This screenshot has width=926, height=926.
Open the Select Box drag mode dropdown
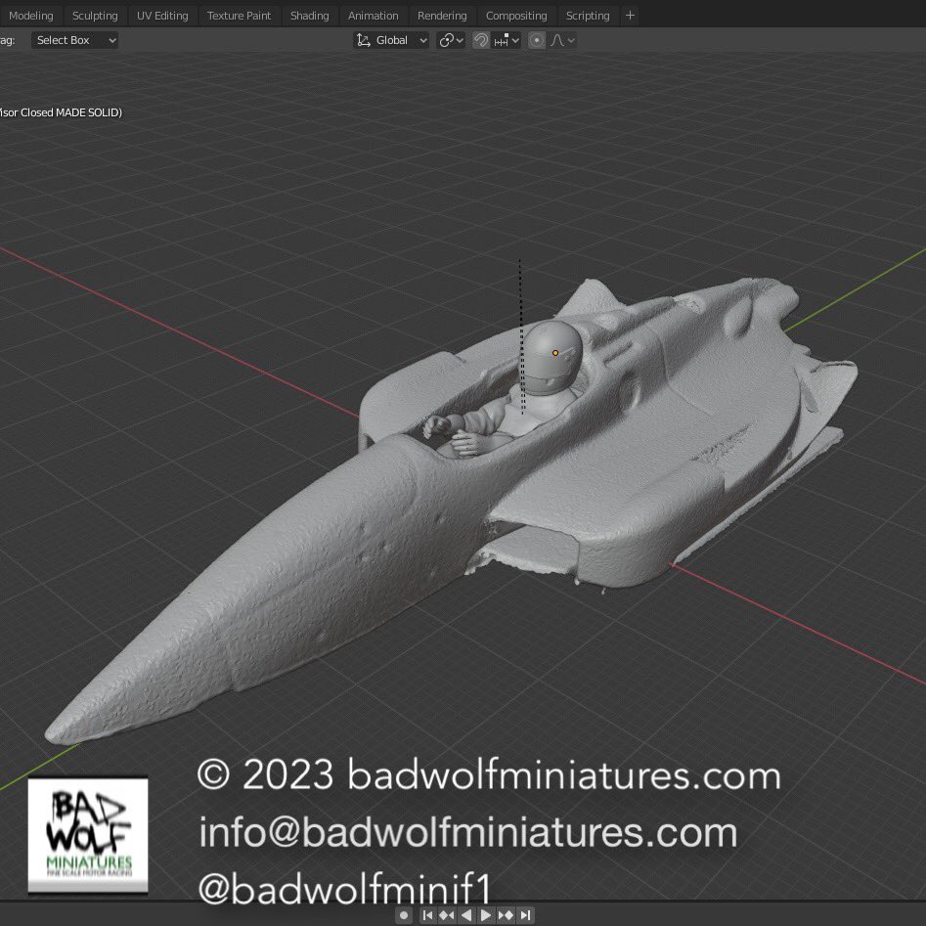coord(75,40)
